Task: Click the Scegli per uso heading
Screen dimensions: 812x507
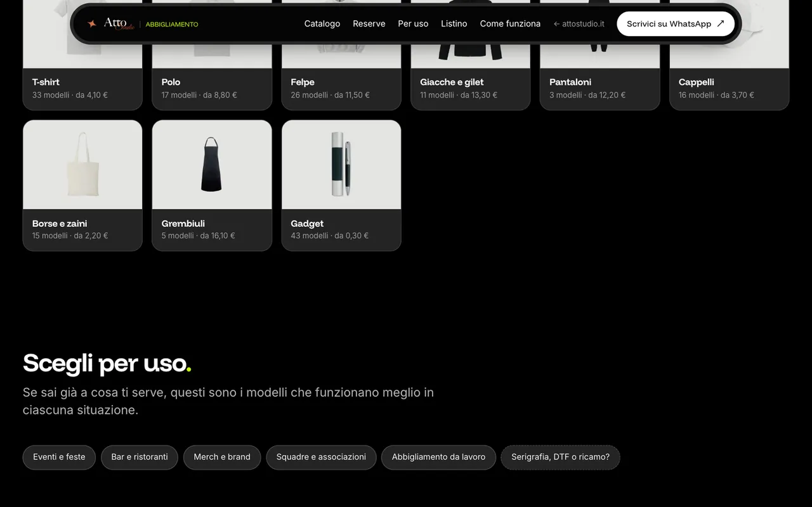Action: [x=107, y=364]
